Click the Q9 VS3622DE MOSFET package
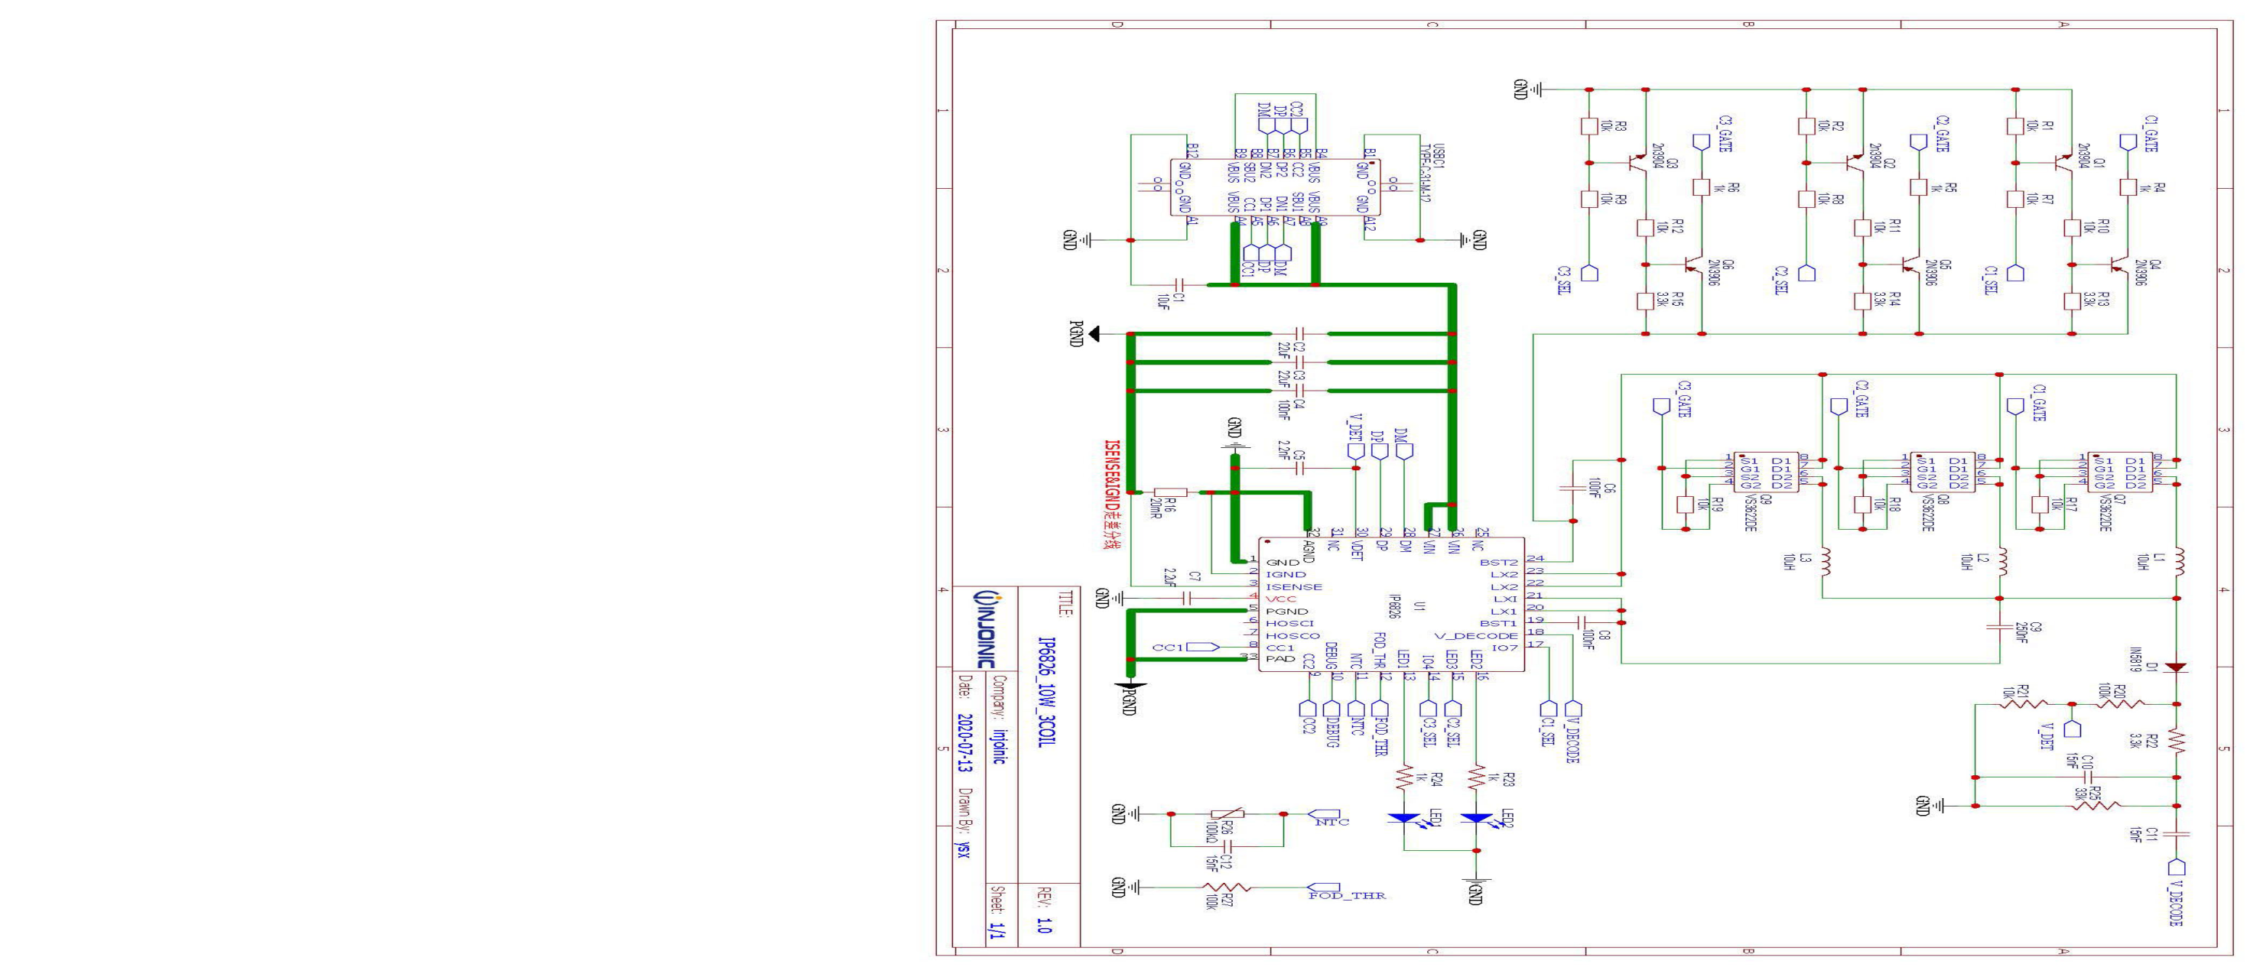The height and width of the screenshot is (977, 2263). click(1766, 472)
